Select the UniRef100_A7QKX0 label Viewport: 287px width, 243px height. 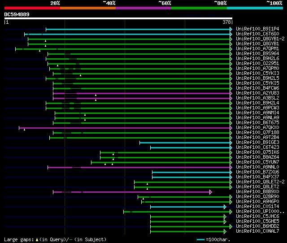(x=257, y=128)
